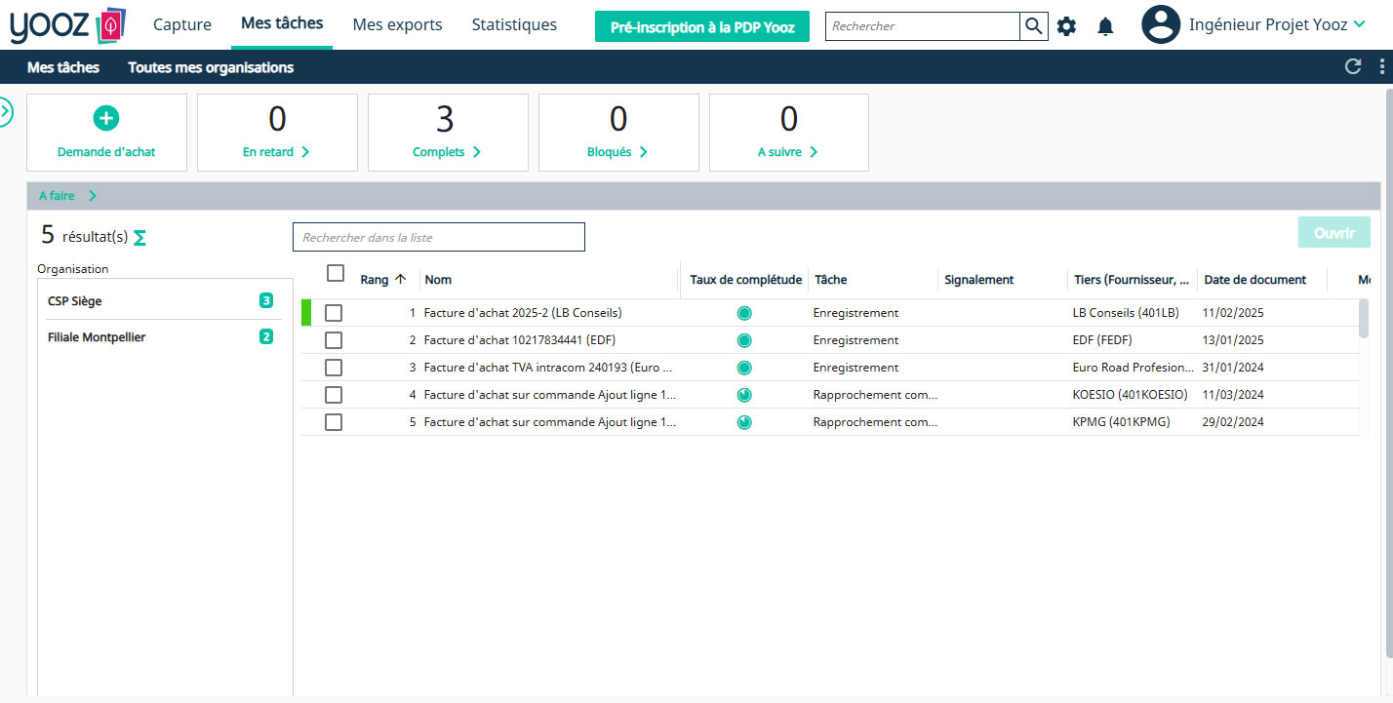Select Toutes mes organisations sub-tab

(211, 67)
